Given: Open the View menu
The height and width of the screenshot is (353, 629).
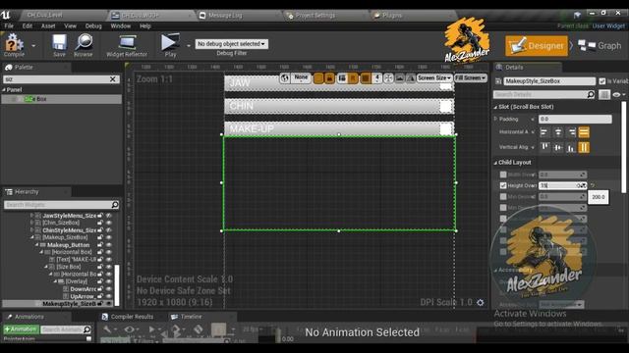Looking at the screenshot, I should (70, 26).
